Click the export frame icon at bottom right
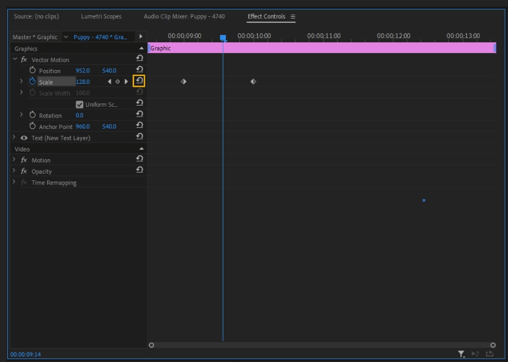 490,354
